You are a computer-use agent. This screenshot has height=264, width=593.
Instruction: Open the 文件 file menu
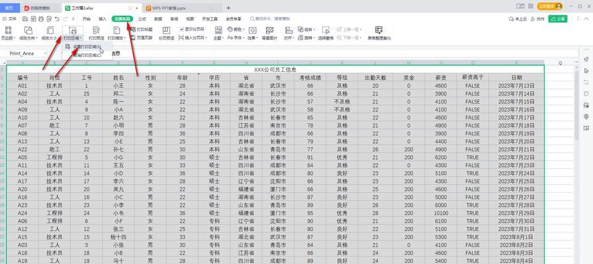tap(9, 19)
